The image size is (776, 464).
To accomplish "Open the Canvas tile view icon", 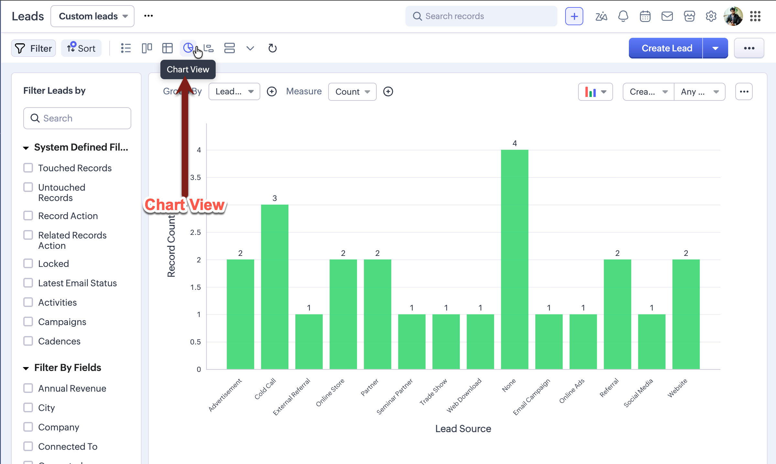I will coord(229,48).
